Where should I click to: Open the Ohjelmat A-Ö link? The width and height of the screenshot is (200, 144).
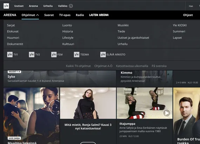point(103,66)
